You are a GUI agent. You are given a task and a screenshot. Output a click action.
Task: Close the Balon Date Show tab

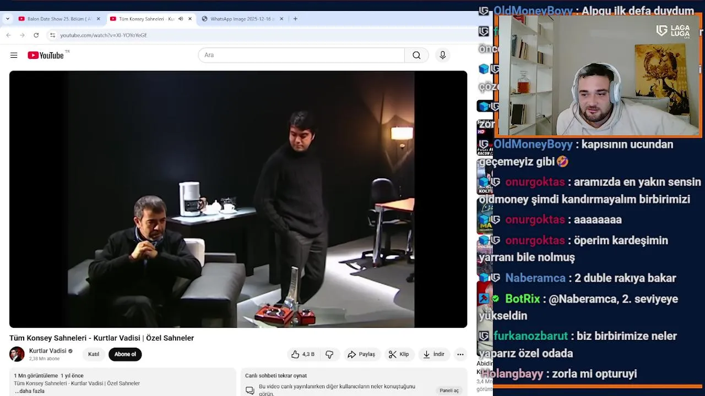click(x=99, y=19)
